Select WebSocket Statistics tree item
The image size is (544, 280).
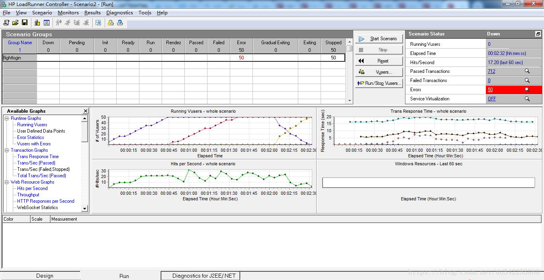click(37, 208)
